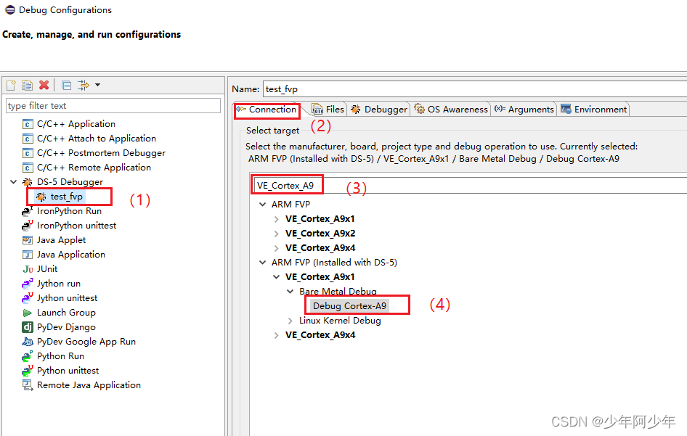
Task: Click inside the Name input field
Action: tap(327, 89)
